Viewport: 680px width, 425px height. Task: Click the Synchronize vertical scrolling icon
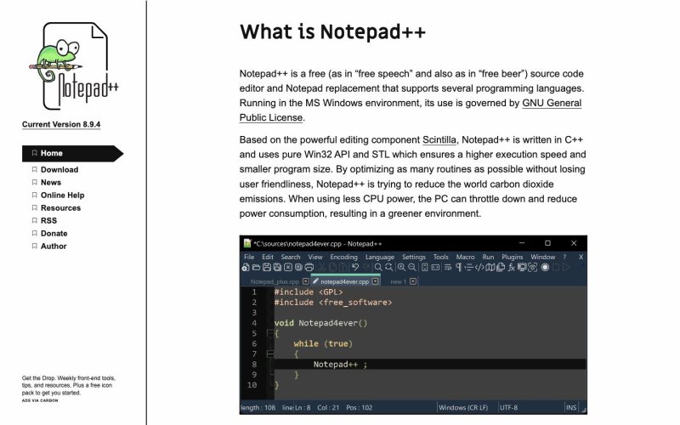point(425,267)
